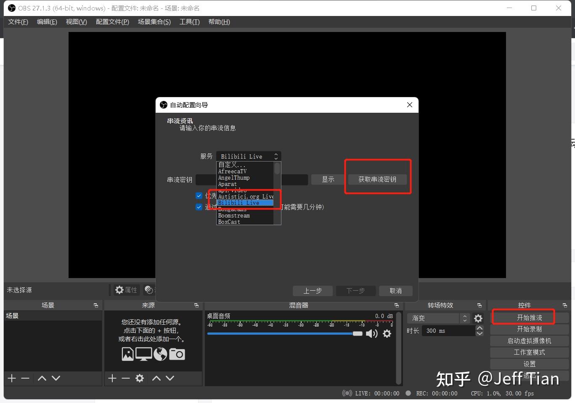Undock the 来源 panel via float icon

[x=196, y=305]
